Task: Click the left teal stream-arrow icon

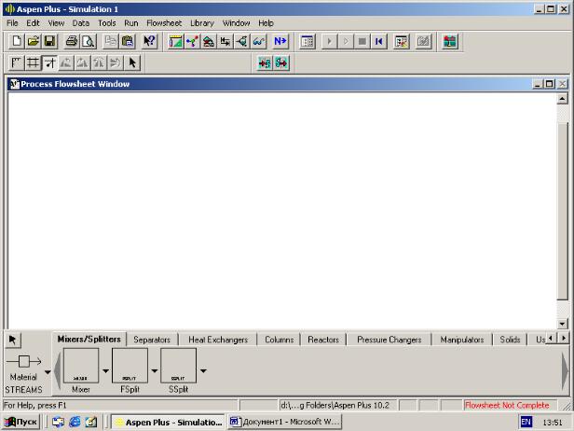Action: pos(265,63)
